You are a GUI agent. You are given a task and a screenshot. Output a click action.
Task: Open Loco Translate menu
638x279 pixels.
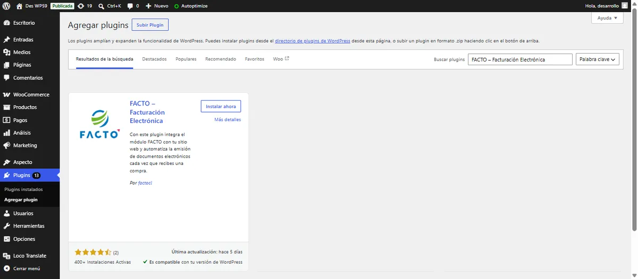(x=30, y=256)
